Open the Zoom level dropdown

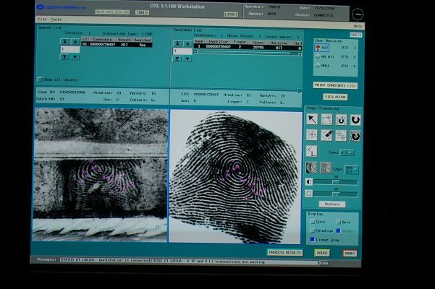pyautogui.click(x=347, y=152)
